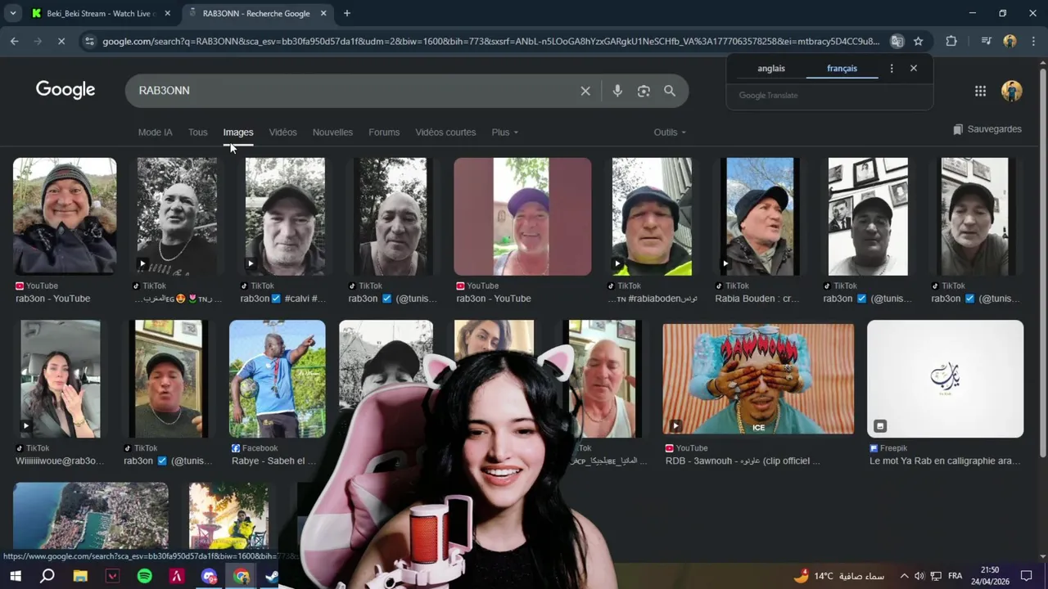
Task: Open the Google apps grid icon
Action: point(980,91)
